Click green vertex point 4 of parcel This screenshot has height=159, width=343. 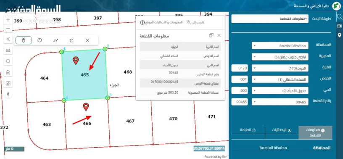coord(64,100)
